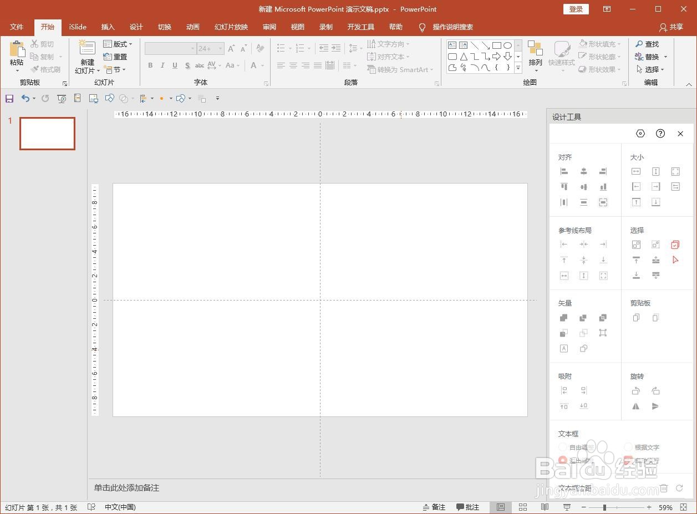Open design tools settings hexagon icon
697x514 pixels.
pyautogui.click(x=640, y=134)
